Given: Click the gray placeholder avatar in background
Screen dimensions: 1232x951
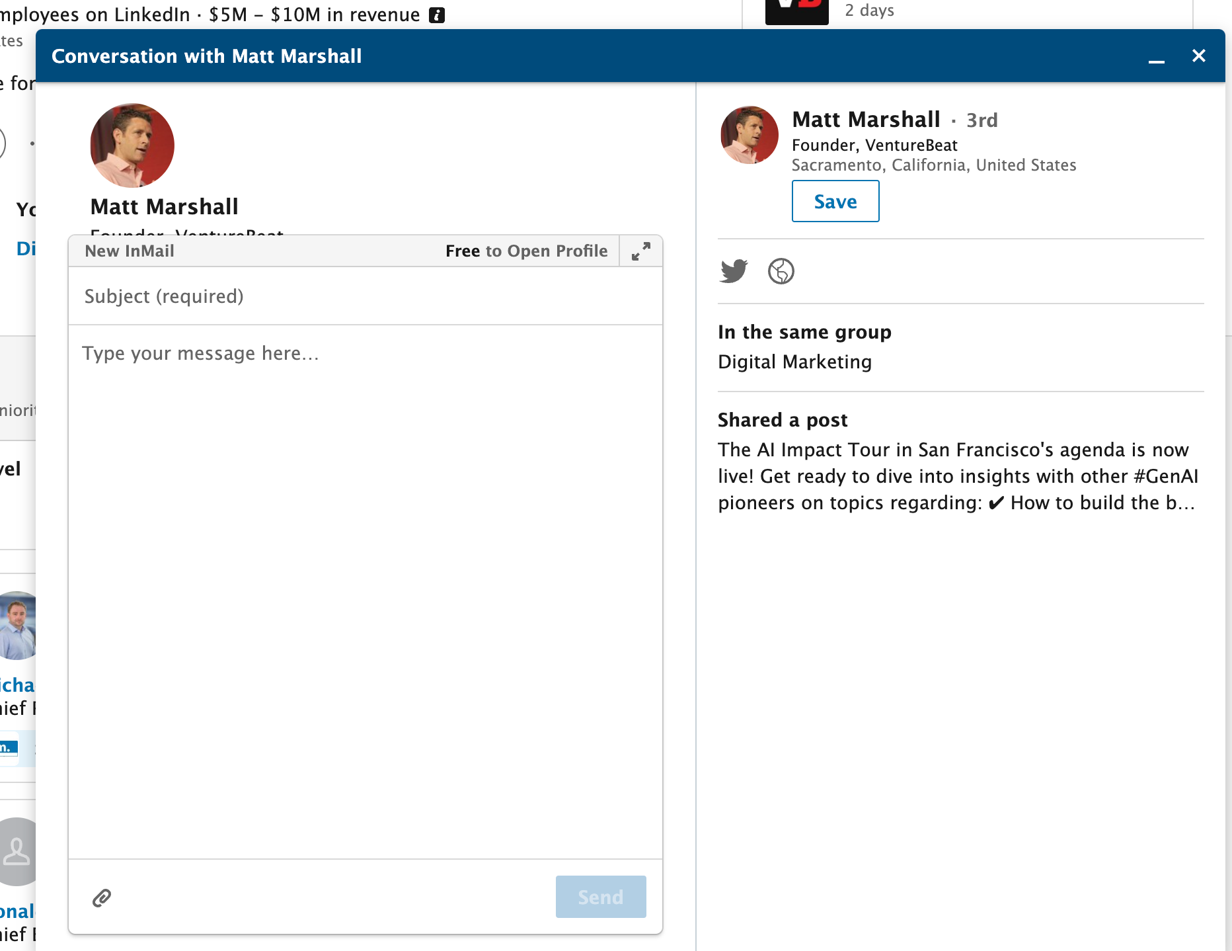Looking at the screenshot, I should click(x=18, y=852).
